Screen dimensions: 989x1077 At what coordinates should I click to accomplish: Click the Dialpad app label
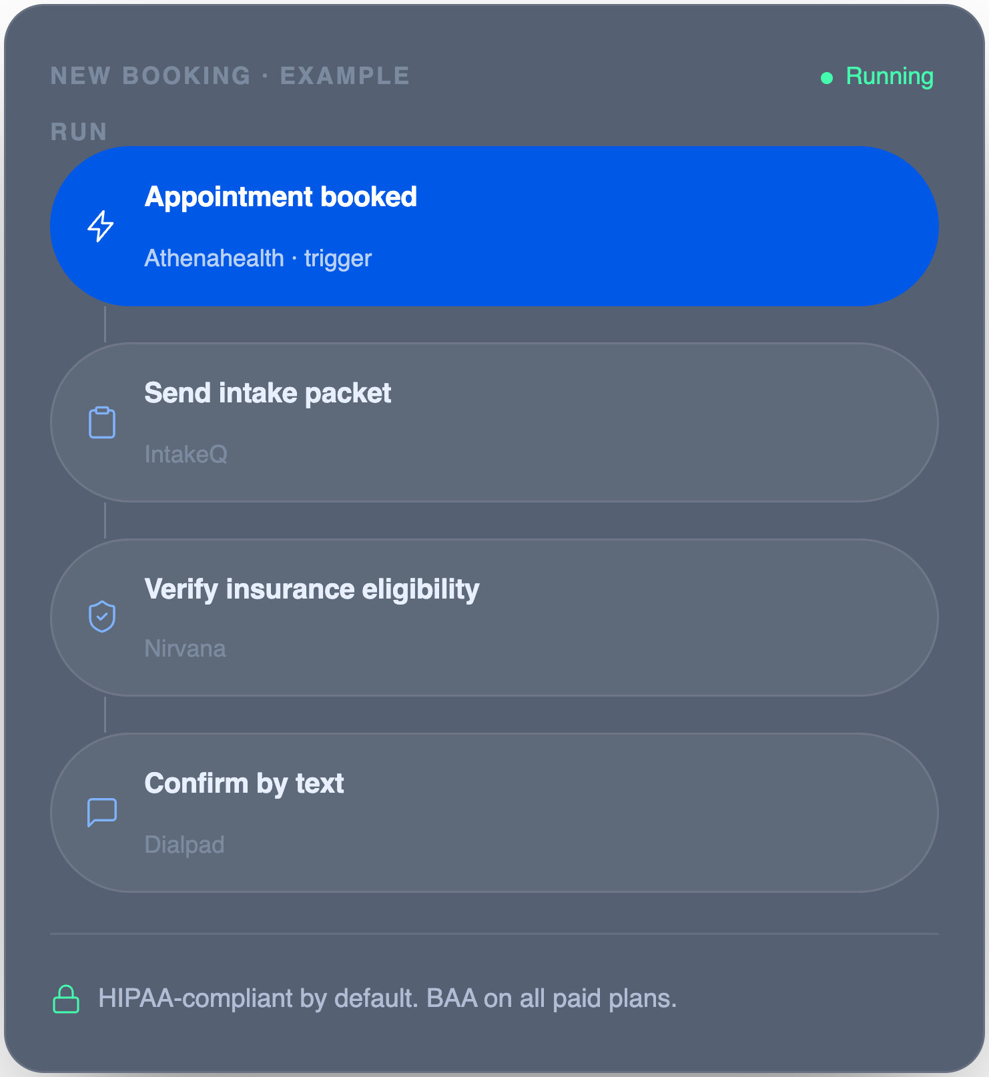point(184,845)
